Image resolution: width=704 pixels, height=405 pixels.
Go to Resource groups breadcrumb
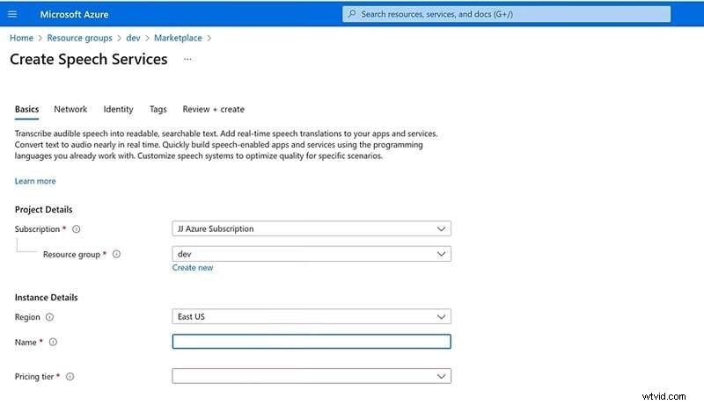point(79,38)
